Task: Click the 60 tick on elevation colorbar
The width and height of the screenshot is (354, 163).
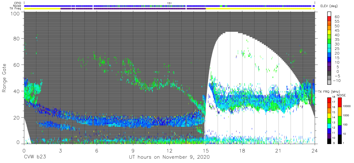Action: pos(337,17)
